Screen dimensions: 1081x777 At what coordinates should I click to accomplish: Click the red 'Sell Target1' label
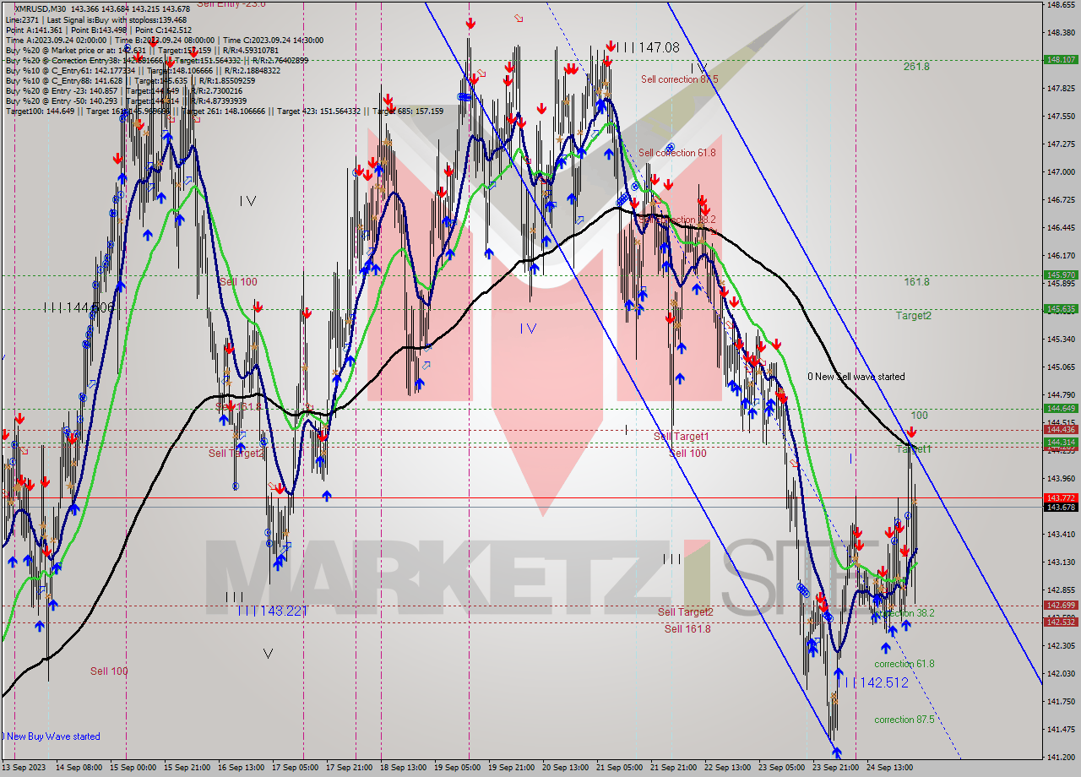tap(682, 437)
